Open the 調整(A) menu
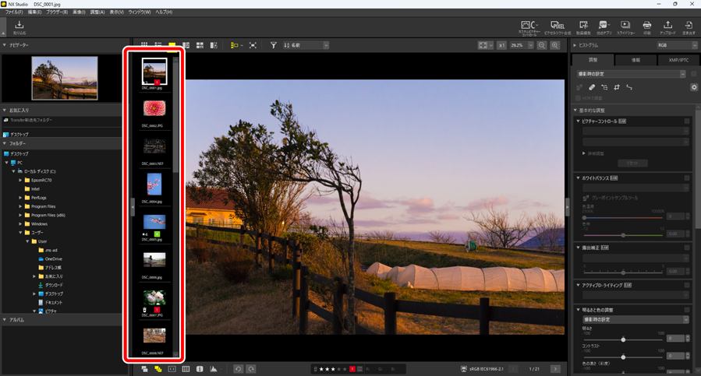 coord(97,12)
